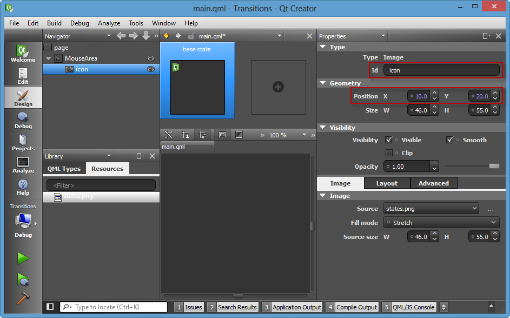Start debugging with the bug-arrow icon
Screen dimensions: 510x318
pos(23,280)
